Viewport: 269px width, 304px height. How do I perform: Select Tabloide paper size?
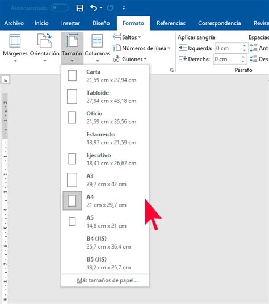click(x=105, y=97)
